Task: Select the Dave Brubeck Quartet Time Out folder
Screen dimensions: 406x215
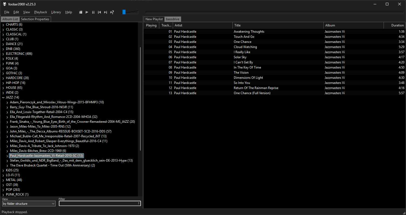Action: pos(52,165)
